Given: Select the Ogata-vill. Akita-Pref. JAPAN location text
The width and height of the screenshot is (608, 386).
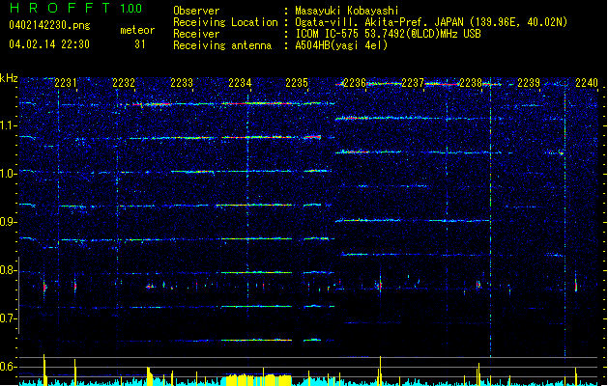Looking at the screenshot, I should 431,22.
